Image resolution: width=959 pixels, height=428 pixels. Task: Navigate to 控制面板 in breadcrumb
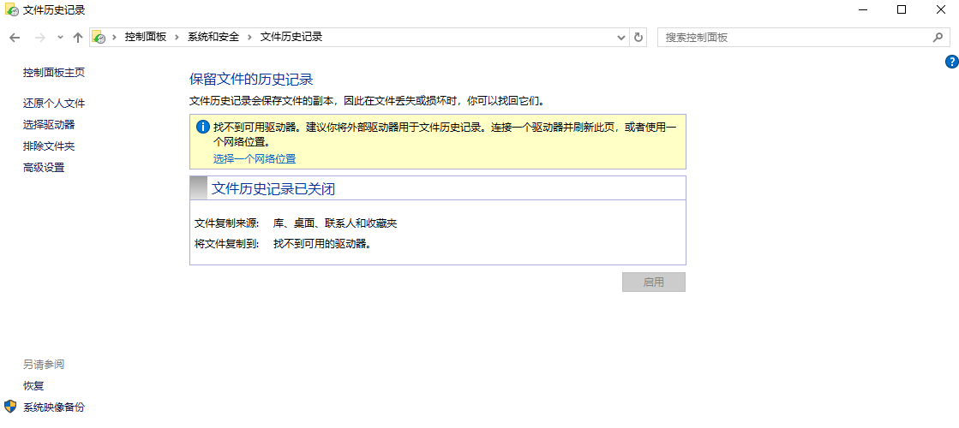[145, 38]
